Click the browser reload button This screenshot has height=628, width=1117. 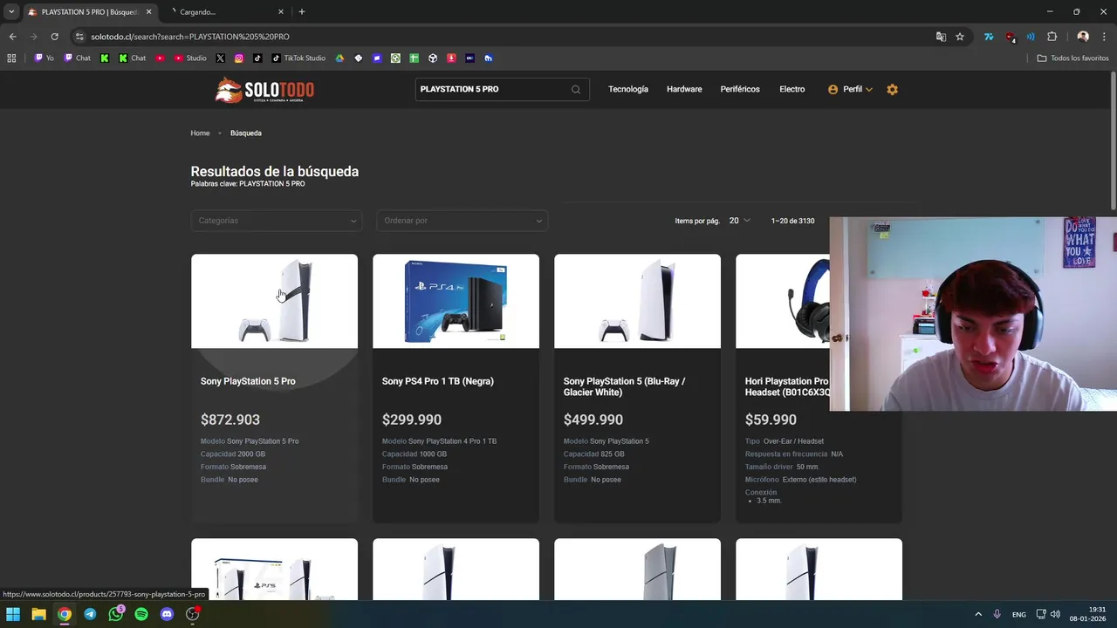(54, 37)
